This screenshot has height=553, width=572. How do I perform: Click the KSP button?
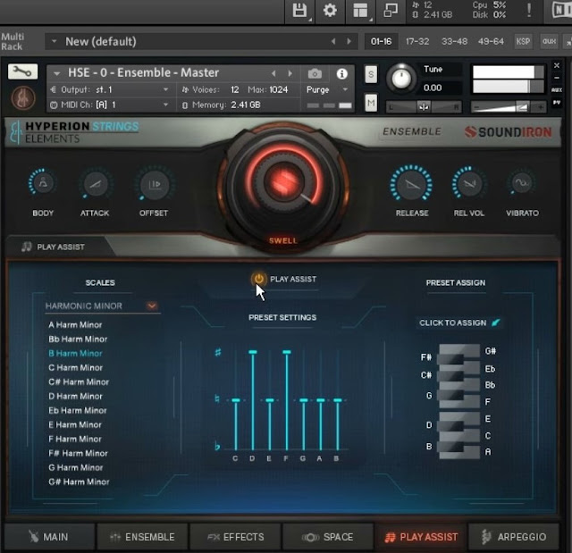click(x=523, y=41)
